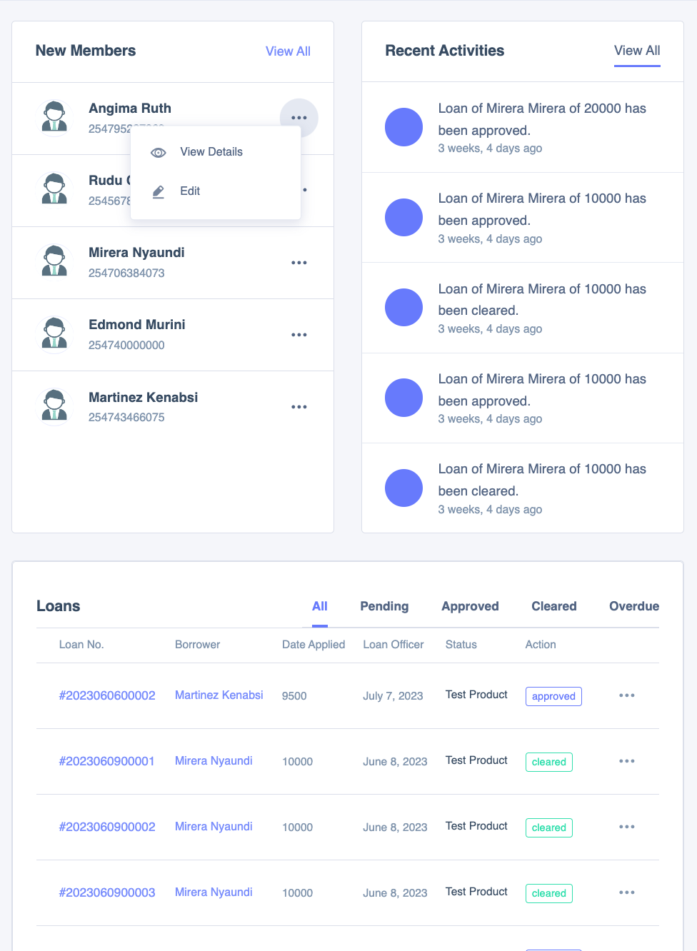The width and height of the screenshot is (697, 951).
Task: Close the Angima Ruth three-dot options menu
Action: pyautogui.click(x=299, y=118)
